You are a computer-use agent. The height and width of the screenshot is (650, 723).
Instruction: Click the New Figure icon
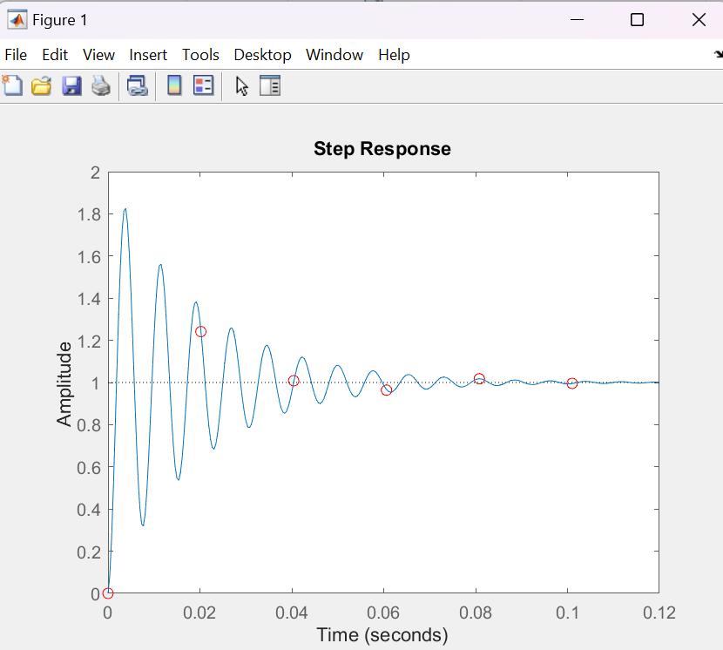[13, 85]
